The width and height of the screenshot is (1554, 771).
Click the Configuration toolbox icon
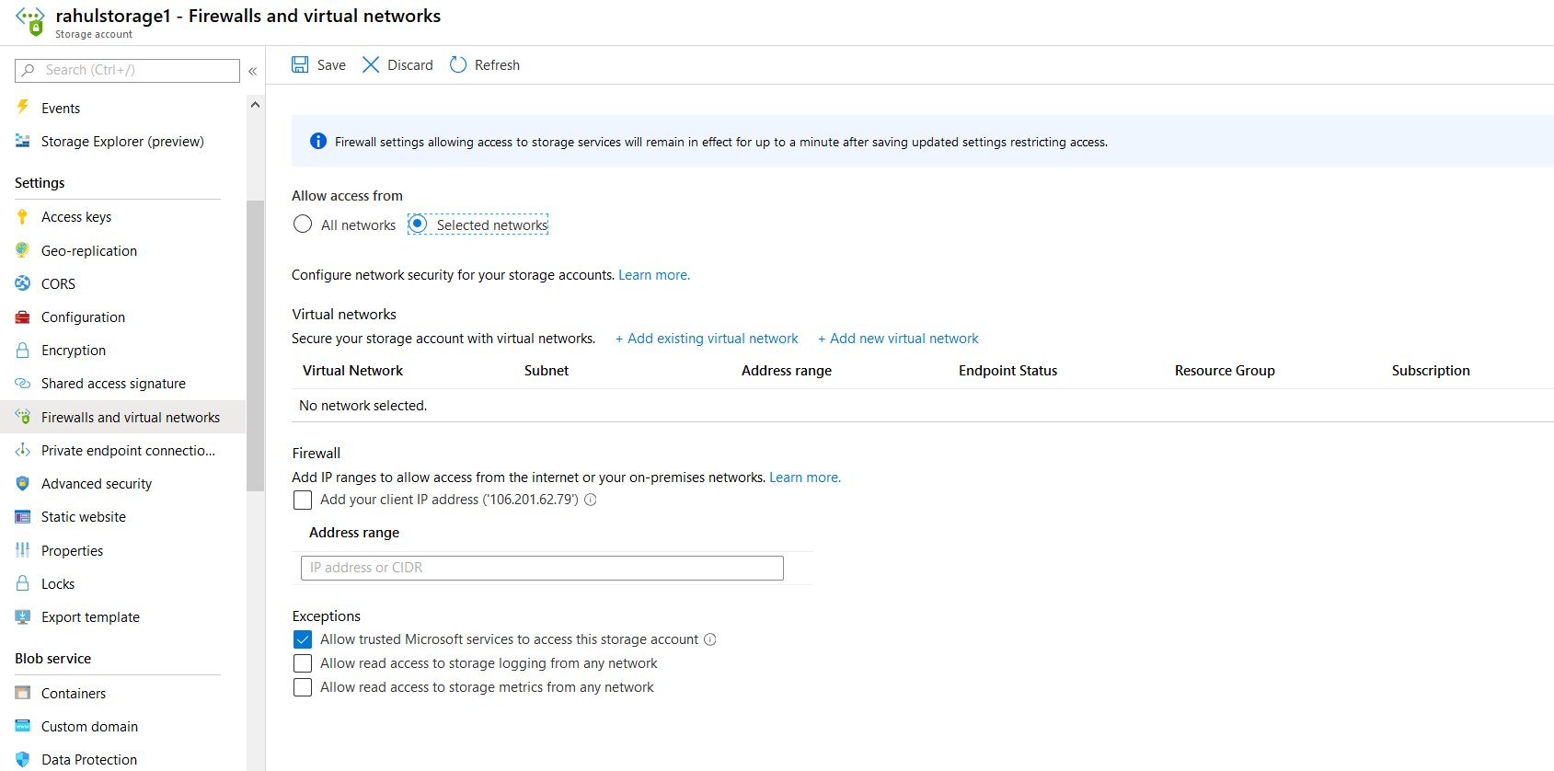23,316
